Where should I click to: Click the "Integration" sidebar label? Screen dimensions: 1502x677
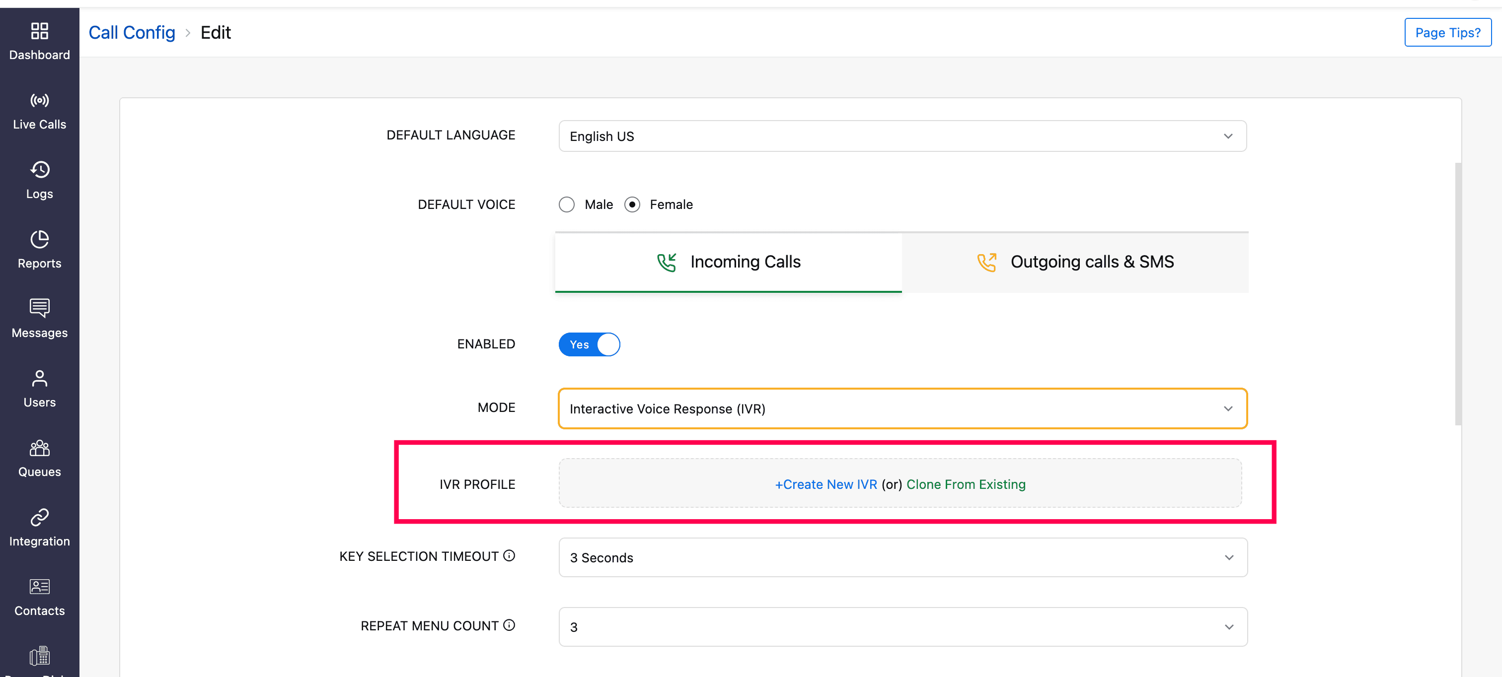tap(39, 541)
